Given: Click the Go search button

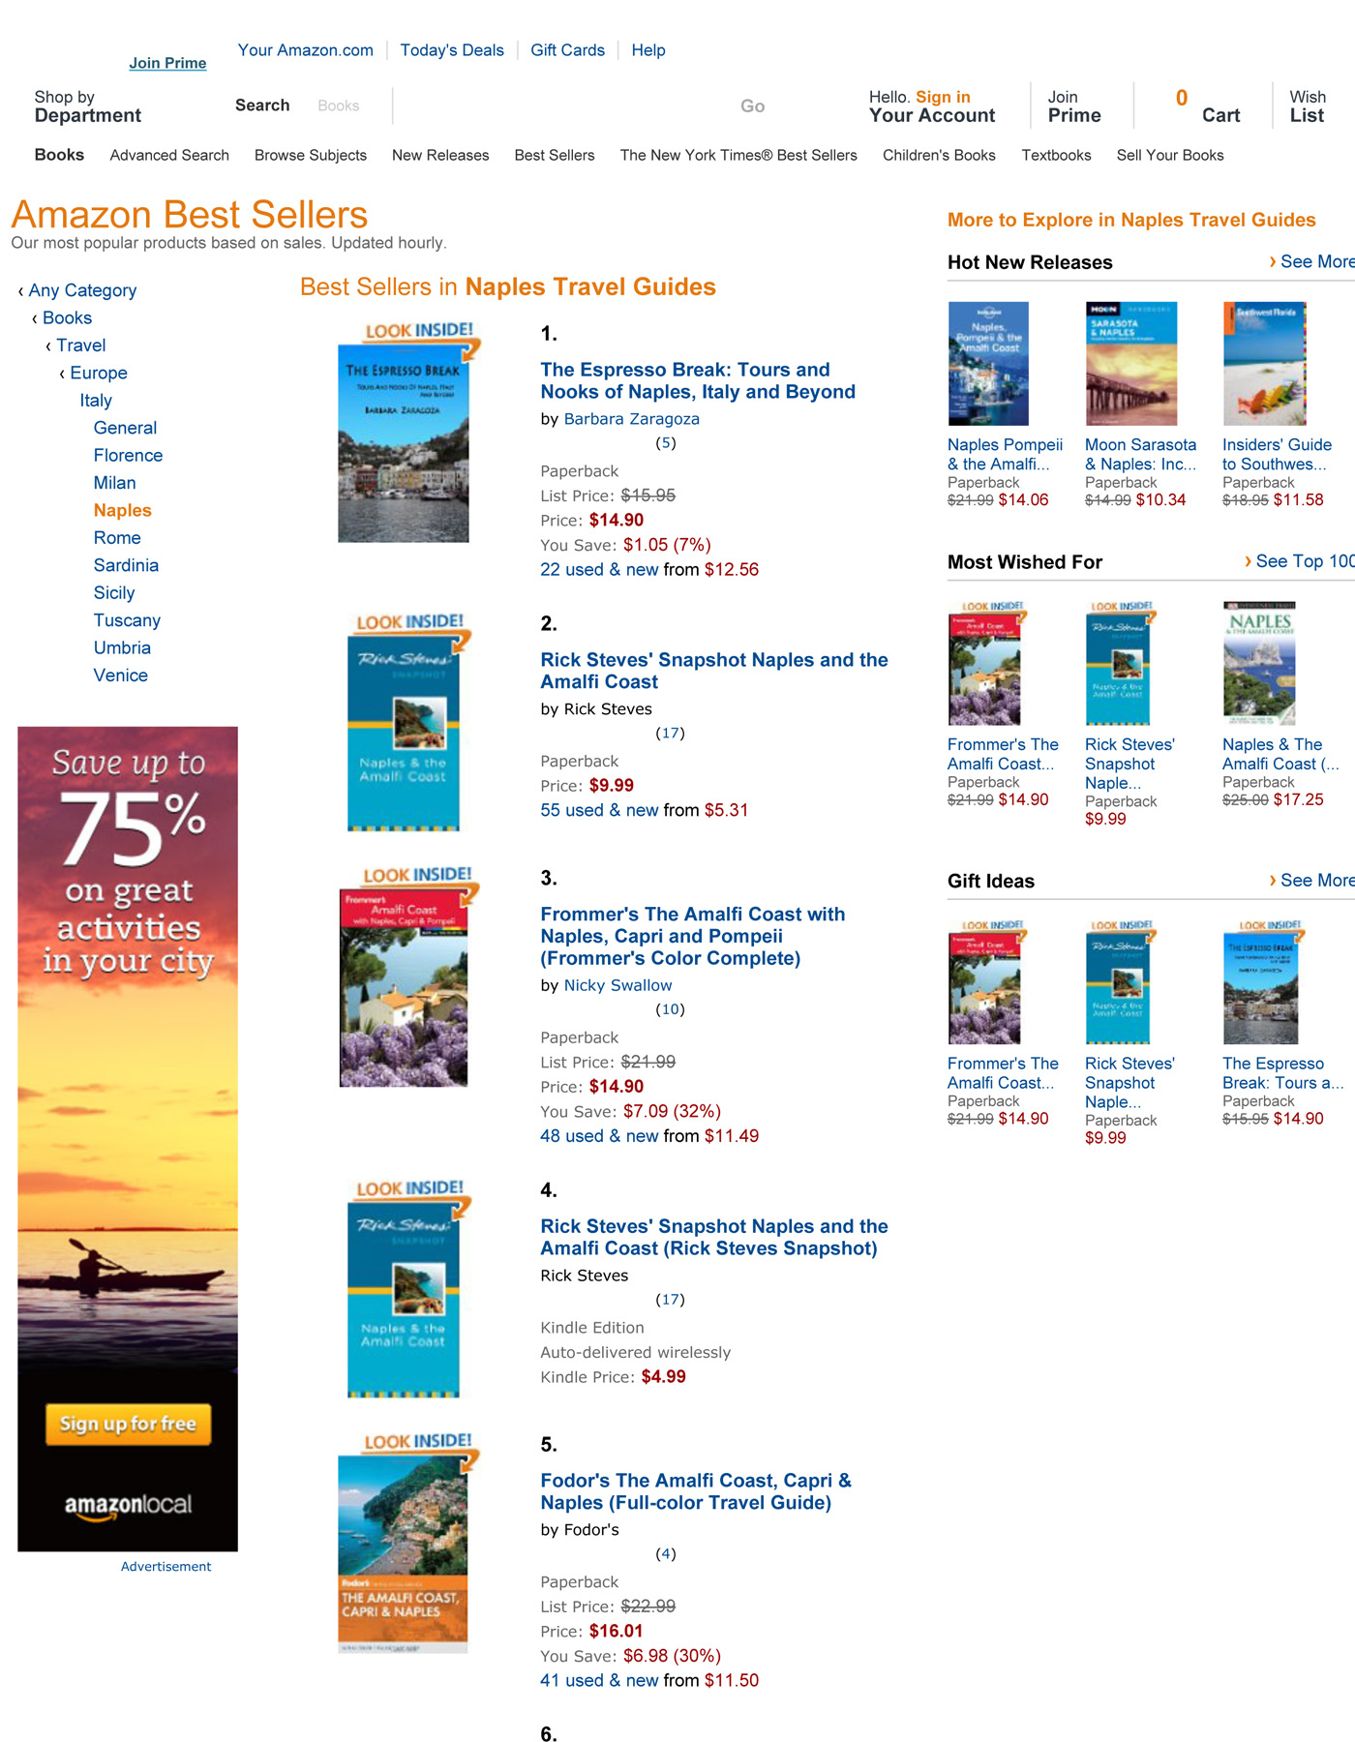Looking at the screenshot, I should (752, 106).
